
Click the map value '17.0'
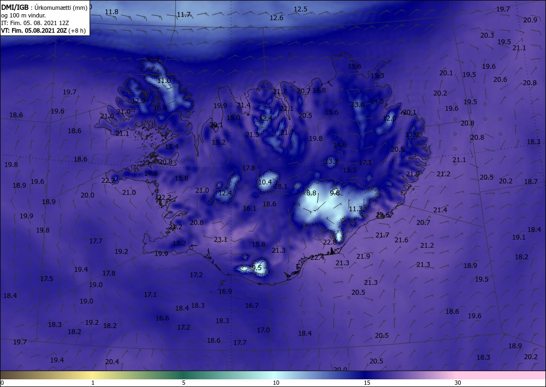click(263, 330)
